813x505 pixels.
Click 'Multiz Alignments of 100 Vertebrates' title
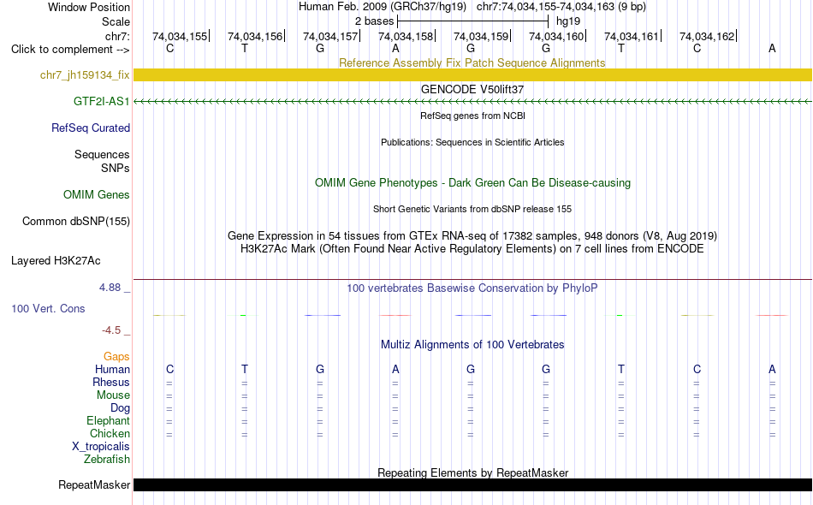(472, 345)
